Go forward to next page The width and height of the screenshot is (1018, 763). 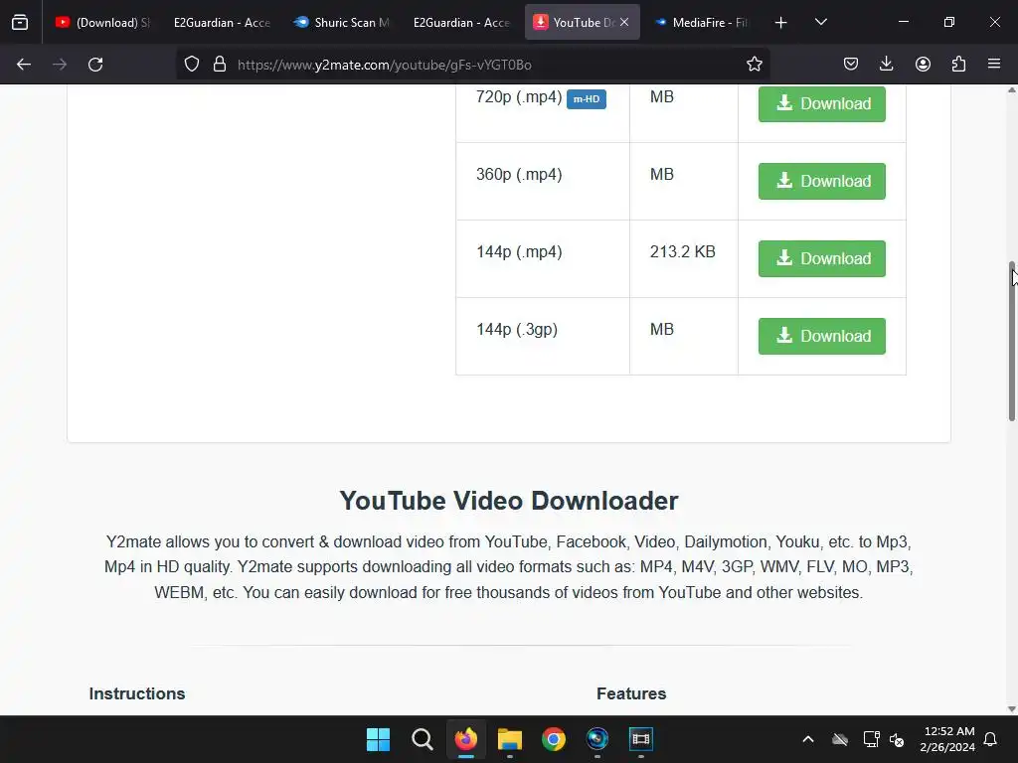(60, 65)
